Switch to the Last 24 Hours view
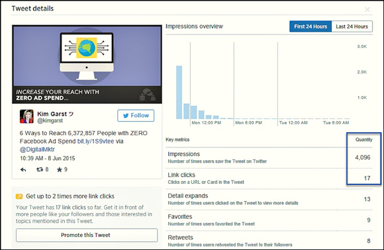The width and height of the screenshot is (384, 250). (352, 26)
